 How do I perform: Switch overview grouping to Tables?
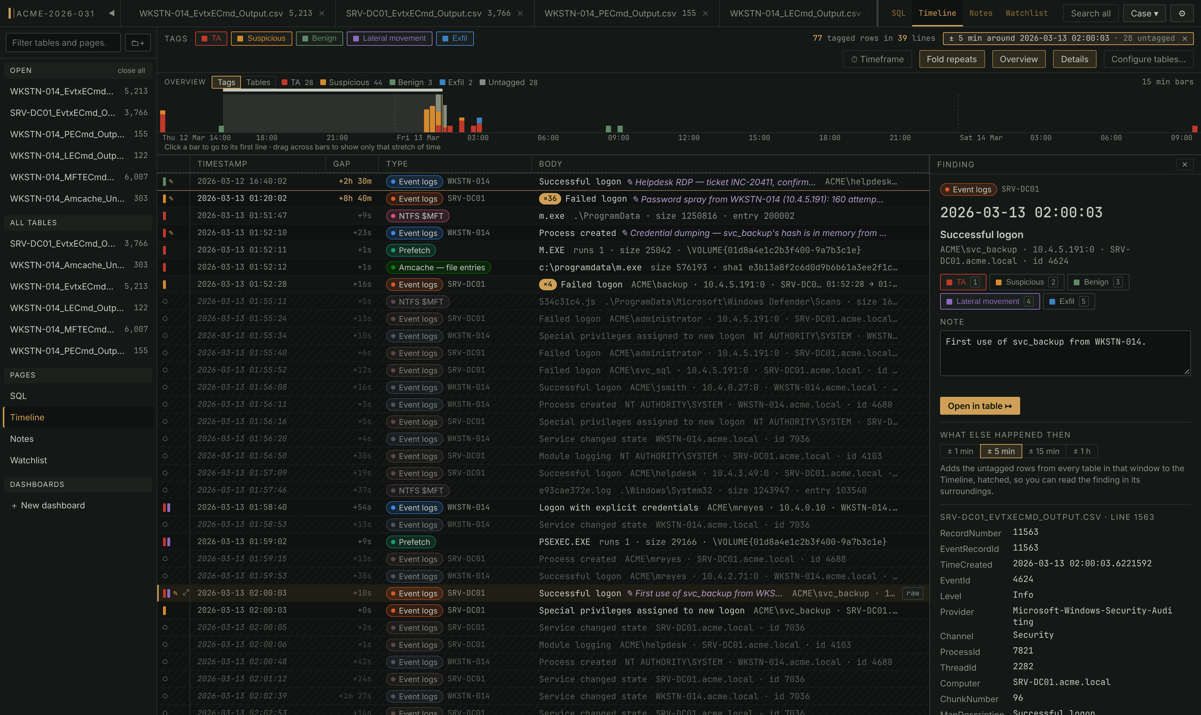[x=258, y=82]
